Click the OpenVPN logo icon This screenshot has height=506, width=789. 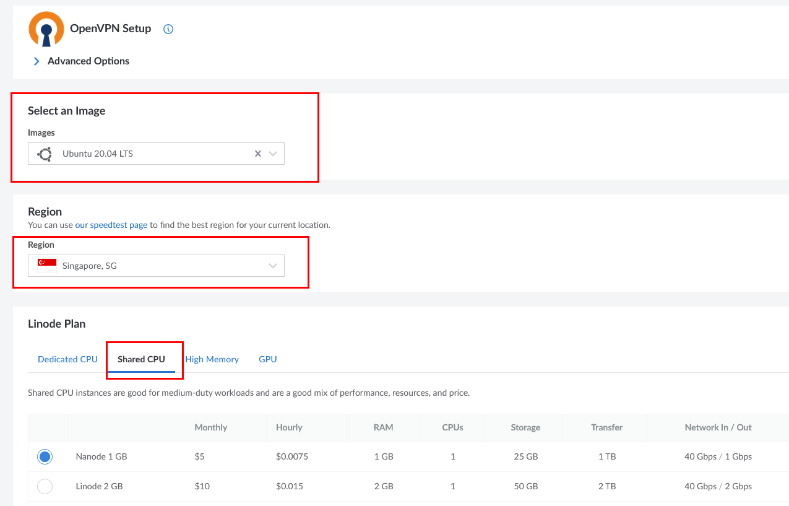(x=46, y=29)
